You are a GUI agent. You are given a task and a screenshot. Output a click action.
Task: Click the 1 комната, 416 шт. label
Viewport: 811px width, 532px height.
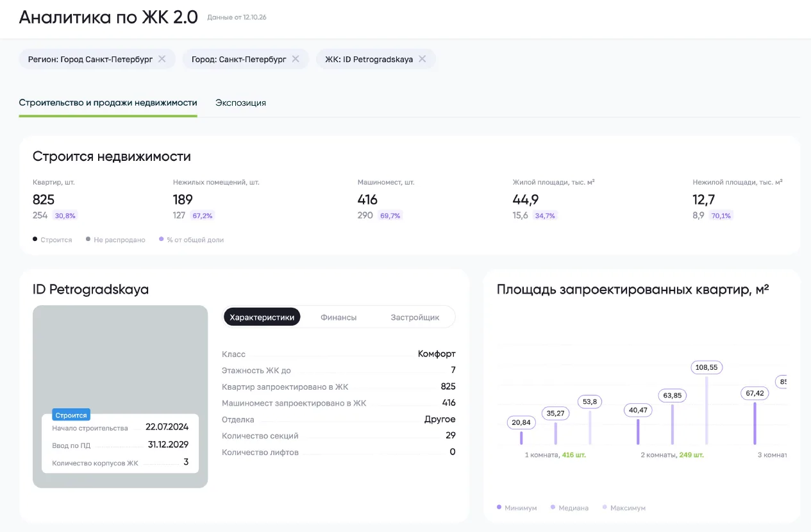(555, 455)
